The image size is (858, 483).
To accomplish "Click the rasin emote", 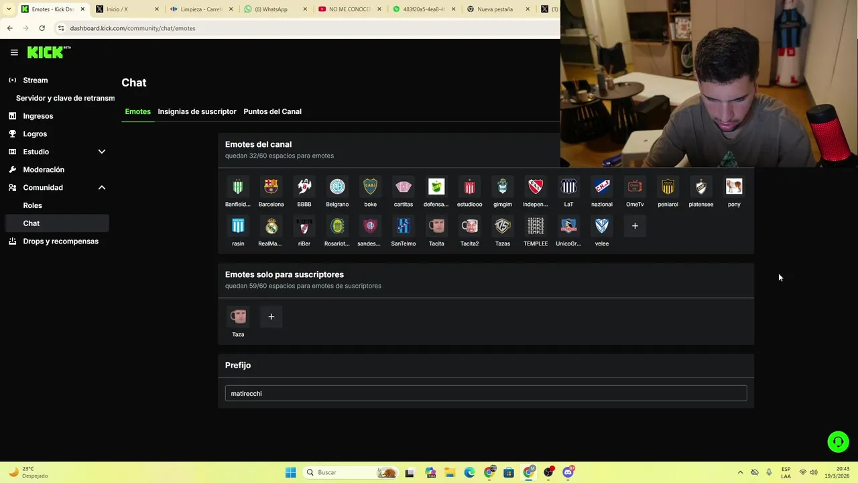I will tap(238, 226).
